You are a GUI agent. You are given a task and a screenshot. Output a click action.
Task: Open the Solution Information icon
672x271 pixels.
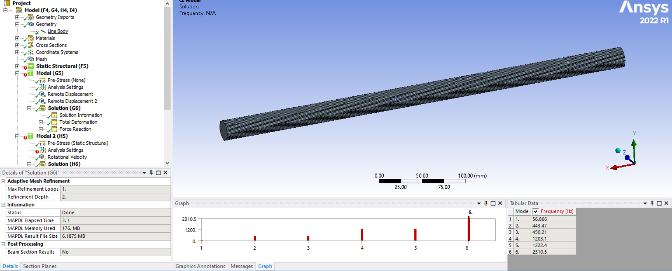tap(54, 115)
